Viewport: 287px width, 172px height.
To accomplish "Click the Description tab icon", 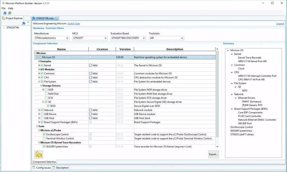I will 54,168.
